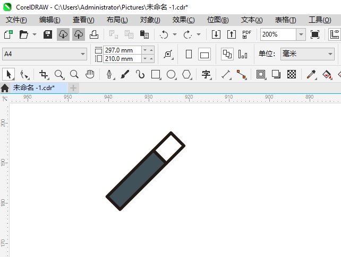Select the Connector tool
The height and width of the screenshot is (257, 341).
pos(241,74)
